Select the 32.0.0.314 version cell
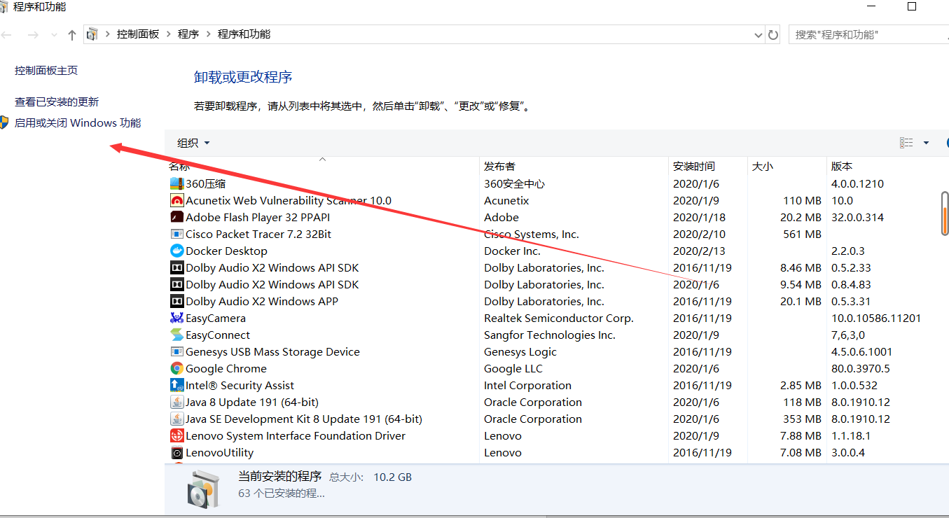Image resolution: width=949 pixels, height=518 pixels. [x=858, y=217]
